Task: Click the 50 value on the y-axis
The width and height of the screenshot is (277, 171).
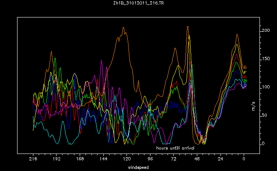Action: (265, 116)
